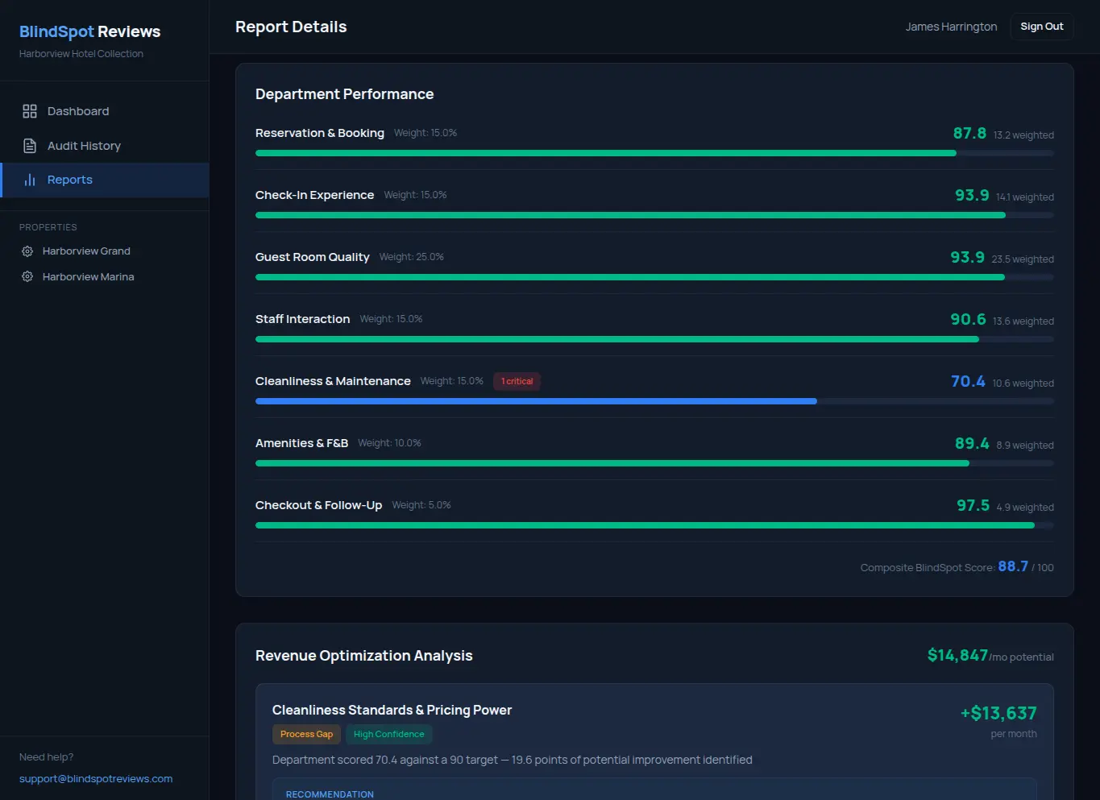The height and width of the screenshot is (800, 1100).
Task: Select the Process Gap tag
Action: coord(306,734)
